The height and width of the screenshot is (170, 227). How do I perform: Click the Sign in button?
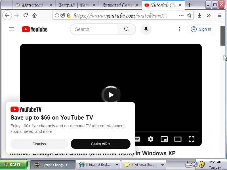(x=201, y=29)
